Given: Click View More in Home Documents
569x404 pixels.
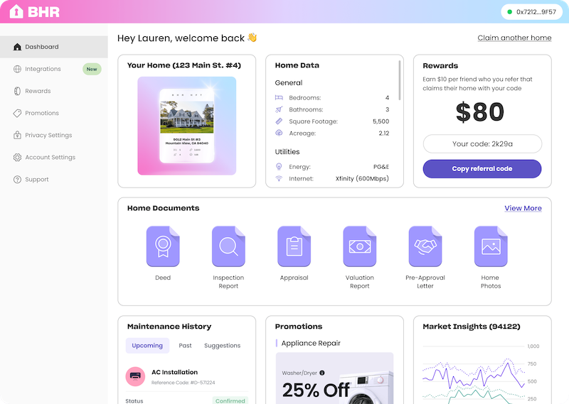Looking at the screenshot, I should tap(523, 208).
